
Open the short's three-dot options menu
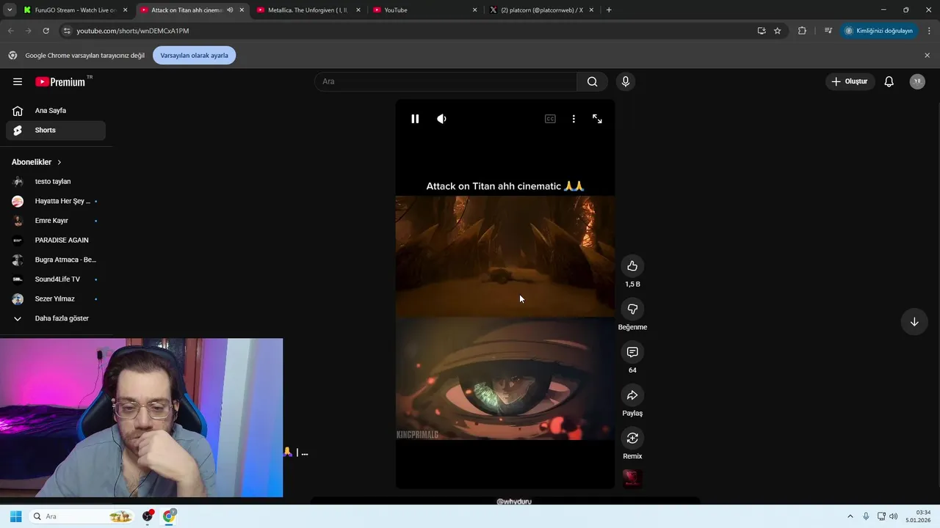pos(574,119)
